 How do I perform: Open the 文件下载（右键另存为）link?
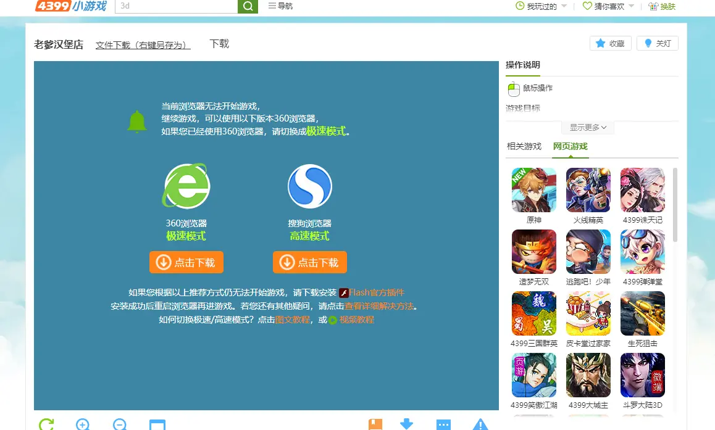[x=143, y=44]
